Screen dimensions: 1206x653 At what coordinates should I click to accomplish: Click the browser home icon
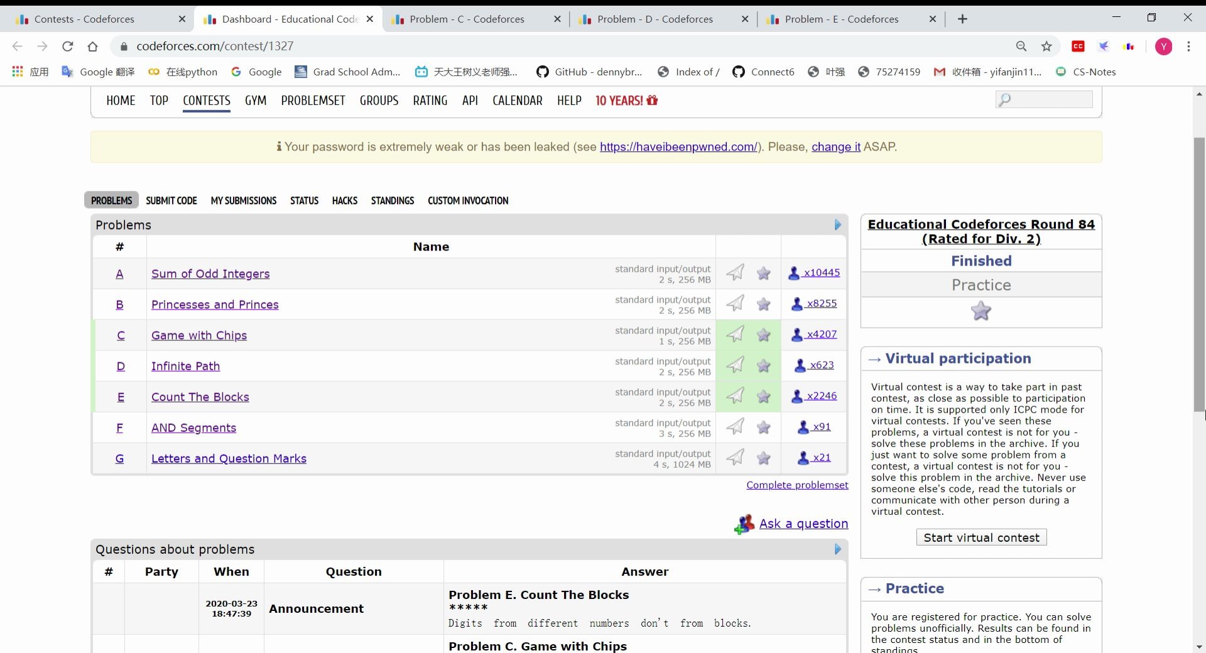(x=92, y=46)
